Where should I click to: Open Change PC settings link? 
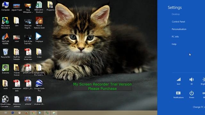199,107
